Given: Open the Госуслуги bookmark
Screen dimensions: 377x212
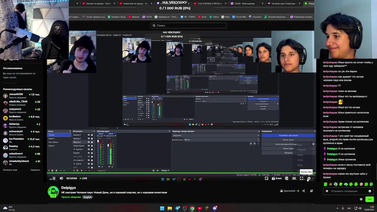Looking at the screenshot, I should point(255,17).
